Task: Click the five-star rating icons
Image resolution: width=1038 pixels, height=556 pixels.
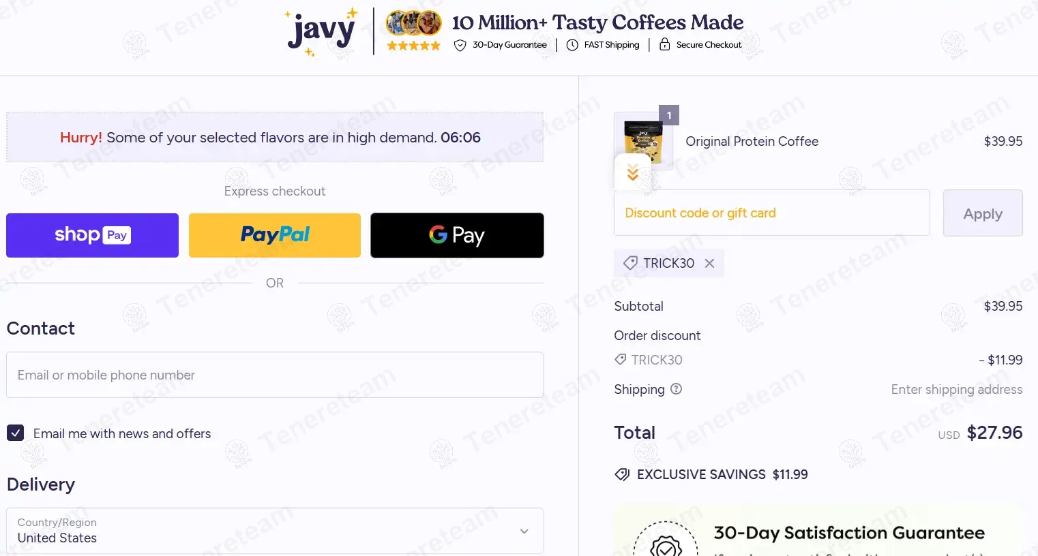Action: pyautogui.click(x=414, y=46)
